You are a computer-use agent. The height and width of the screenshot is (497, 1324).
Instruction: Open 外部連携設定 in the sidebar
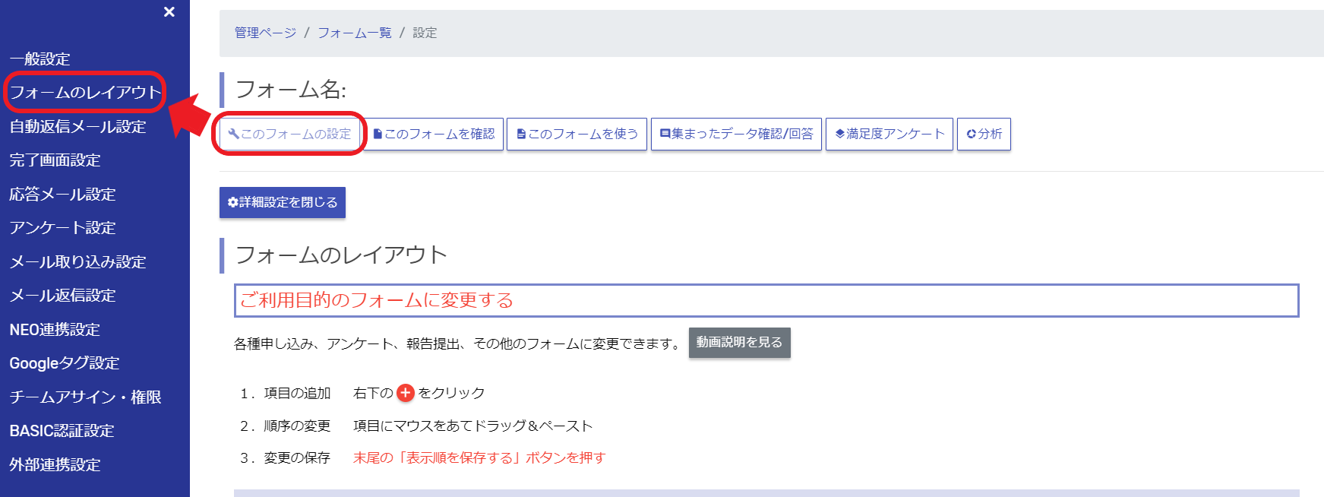(55, 464)
